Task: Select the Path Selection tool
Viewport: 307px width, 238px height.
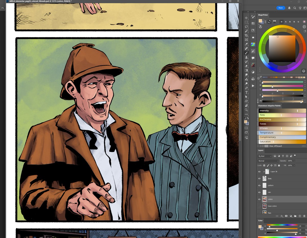Action: (x=246, y=97)
